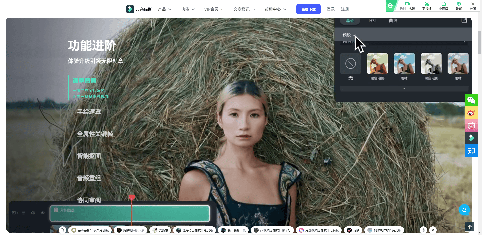Viewport: 482px width, 235px height.
Task: Click the back-to-top arrow icon
Action: [x=469, y=227]
